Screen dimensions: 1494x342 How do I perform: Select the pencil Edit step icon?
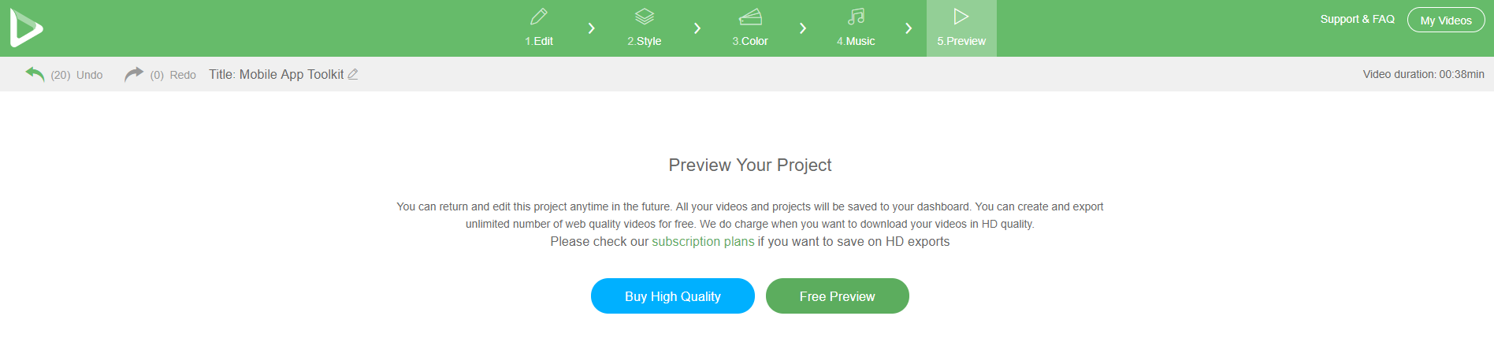click(539, 17)
